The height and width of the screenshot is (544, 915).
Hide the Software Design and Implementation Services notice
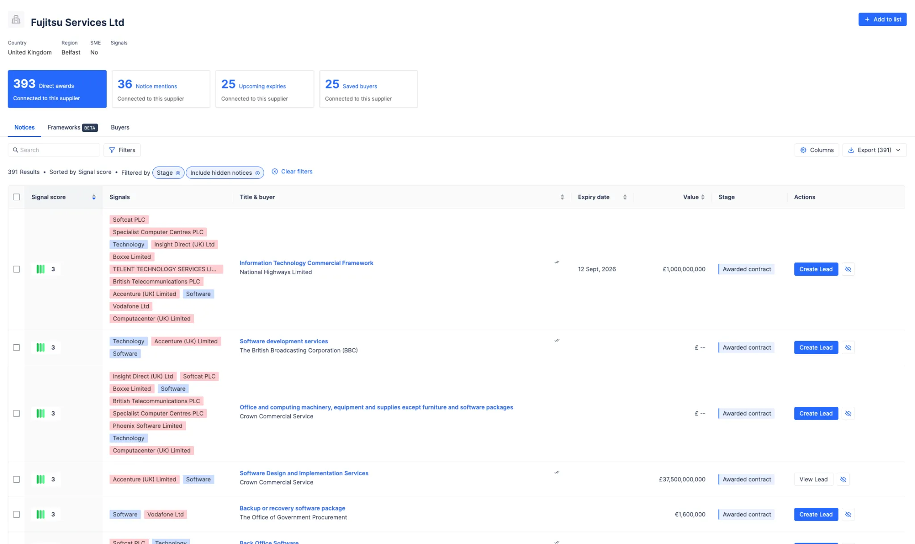point(843,479)
